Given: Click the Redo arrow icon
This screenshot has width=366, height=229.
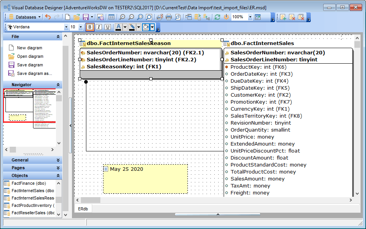Looking at the screenshot, I should coord(57,17).
